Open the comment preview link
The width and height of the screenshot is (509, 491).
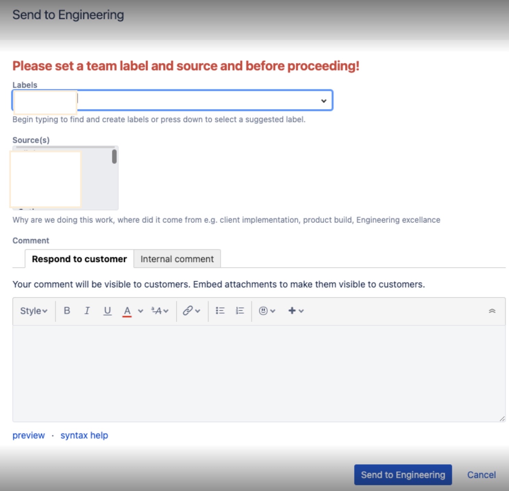point(29,435)
